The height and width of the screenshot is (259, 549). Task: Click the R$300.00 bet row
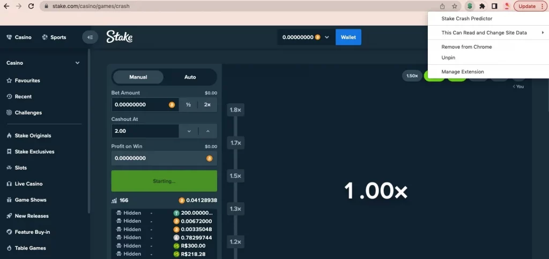(x=164, y=246)
